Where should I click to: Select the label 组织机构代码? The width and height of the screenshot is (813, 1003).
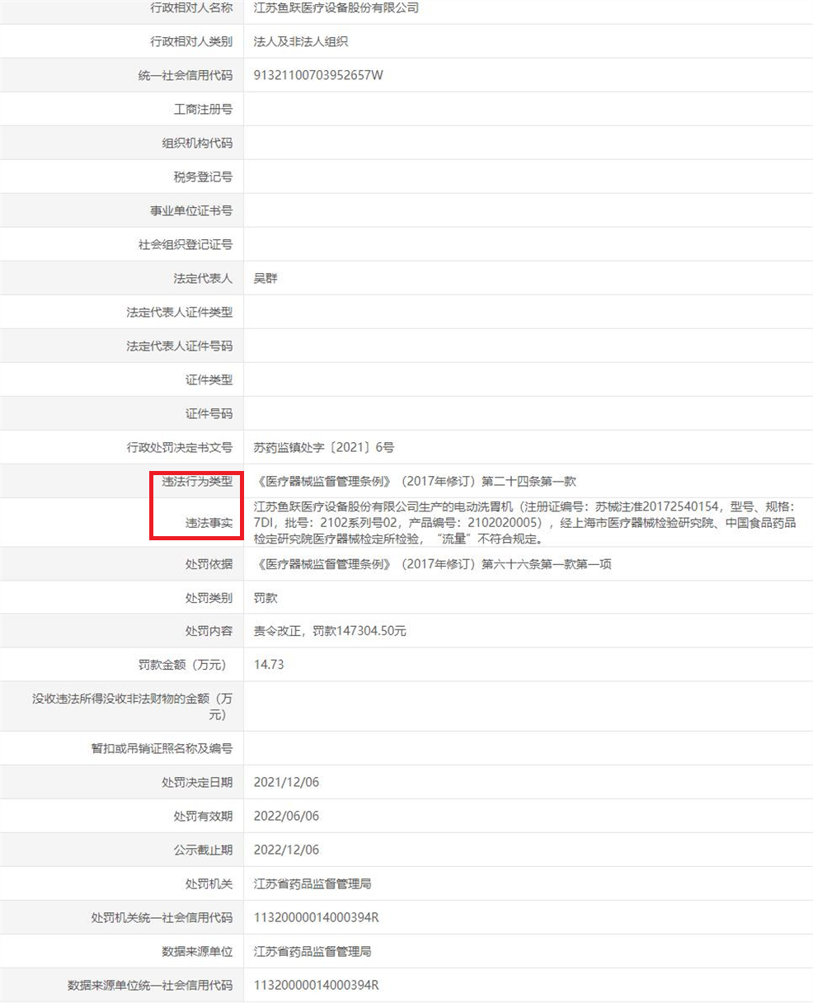(x=197, y=143)
